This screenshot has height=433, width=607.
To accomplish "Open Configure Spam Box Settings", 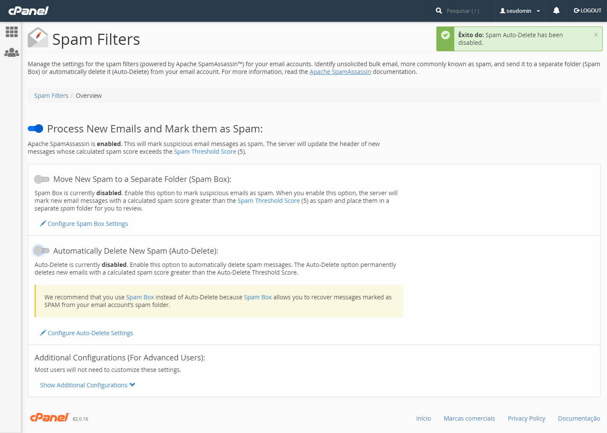I will point(84,224).
